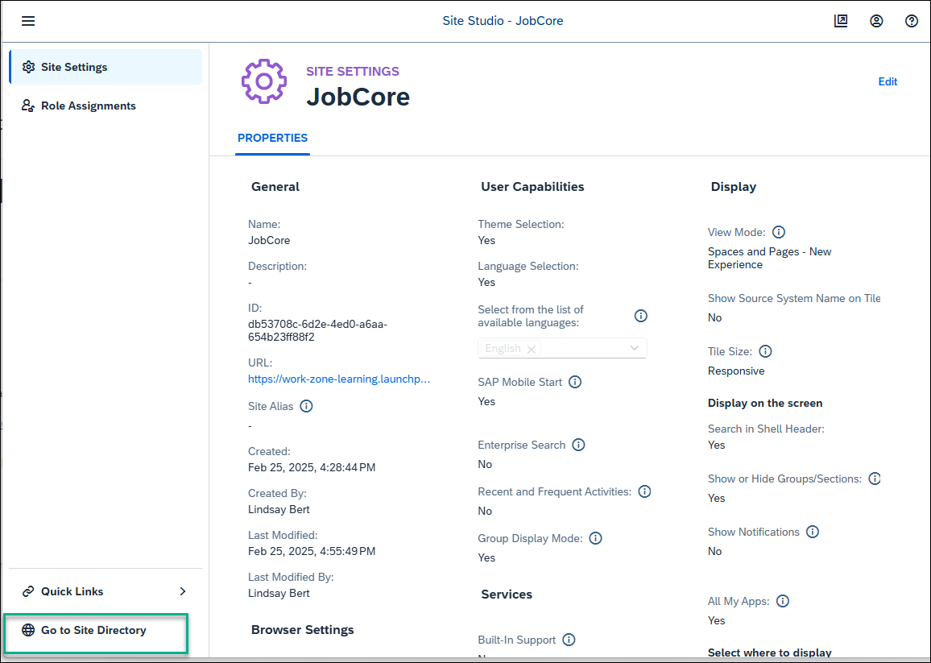The height and width of the screenshot is (663, 931).
Task: Click the link icon next to Quick Links
Action: [x=28, y=591]
